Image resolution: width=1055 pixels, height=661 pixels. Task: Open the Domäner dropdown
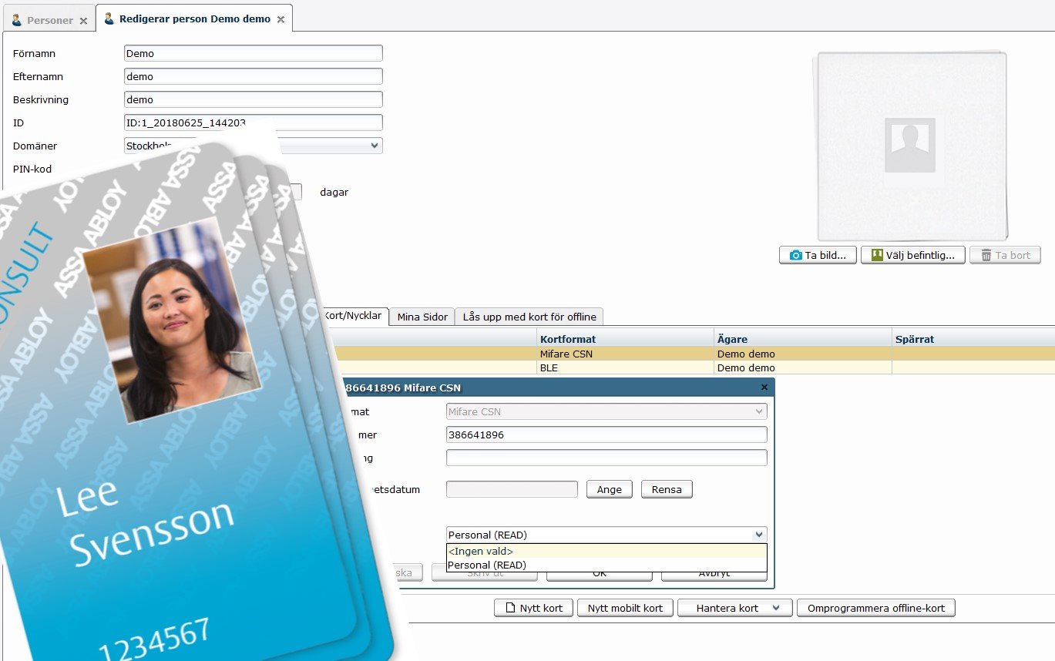(x=374, y=146)
